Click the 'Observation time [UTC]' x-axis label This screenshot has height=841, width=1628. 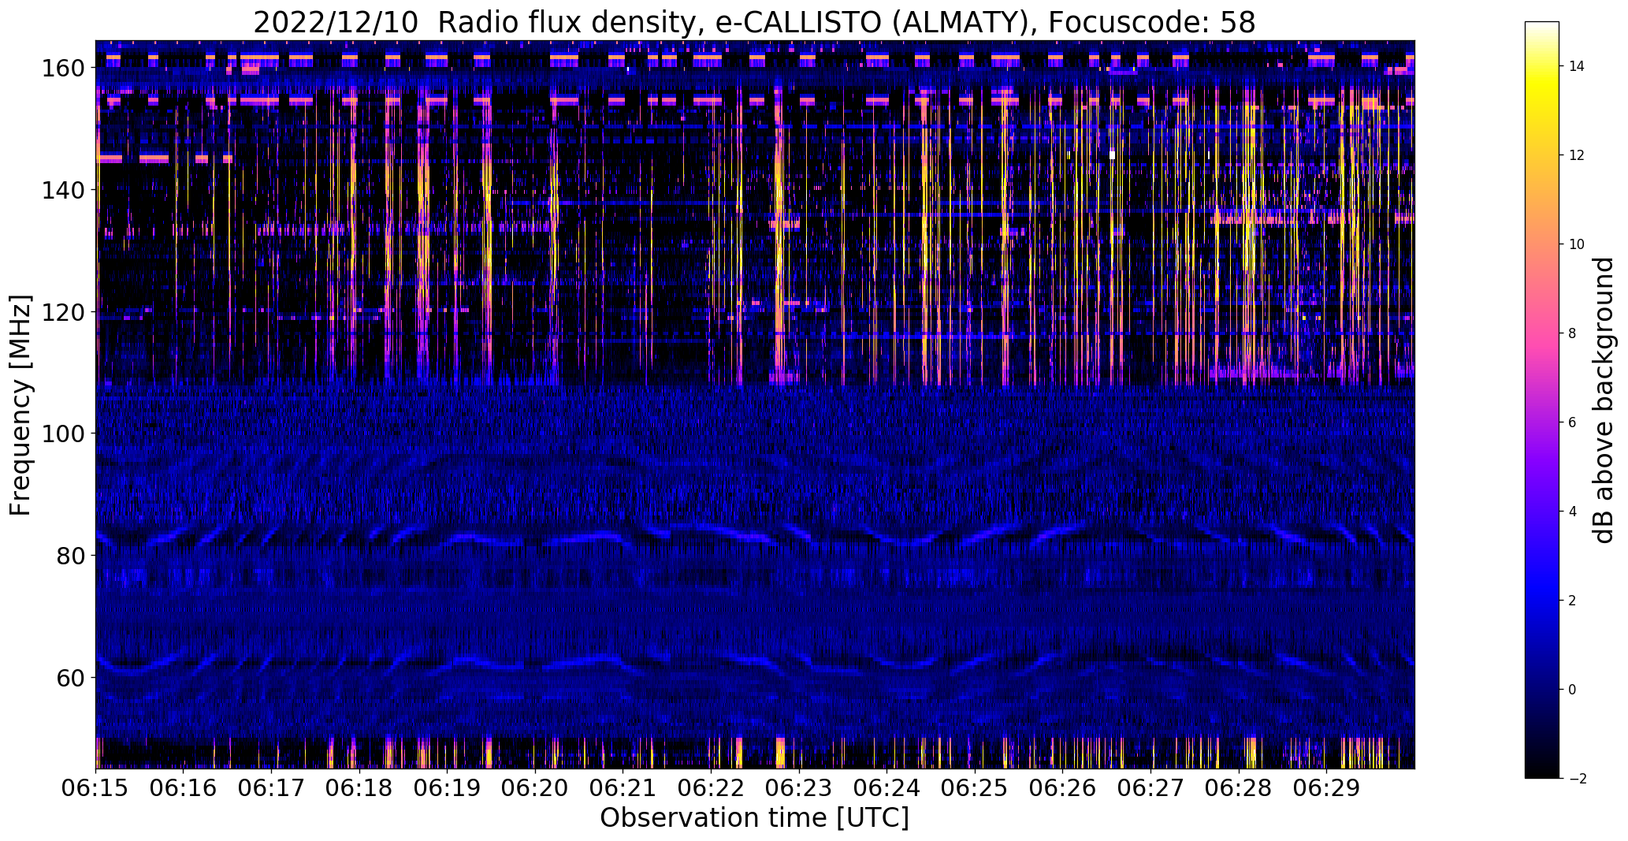pos(754,818)
